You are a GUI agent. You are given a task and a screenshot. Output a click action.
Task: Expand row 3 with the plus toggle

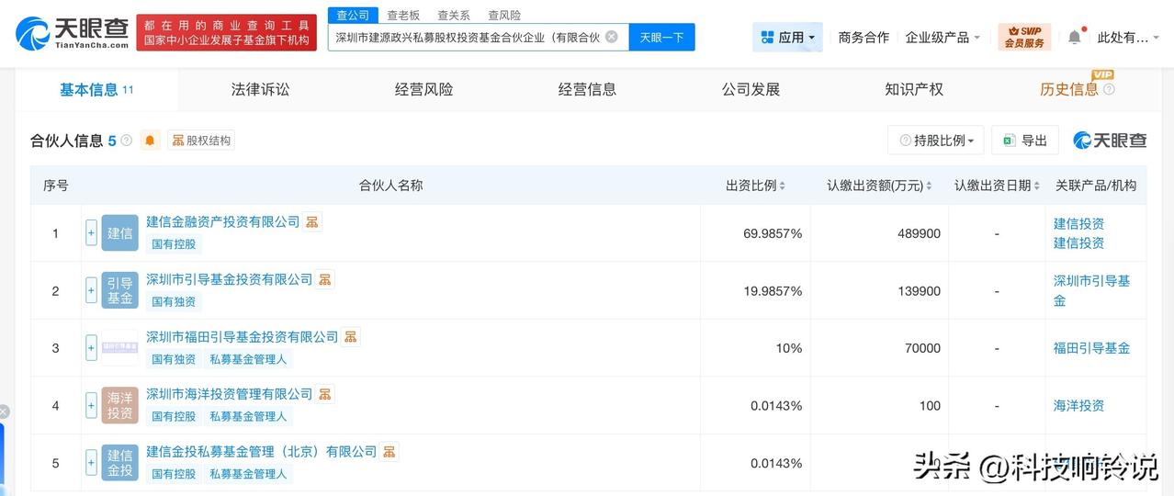[91, 348]
